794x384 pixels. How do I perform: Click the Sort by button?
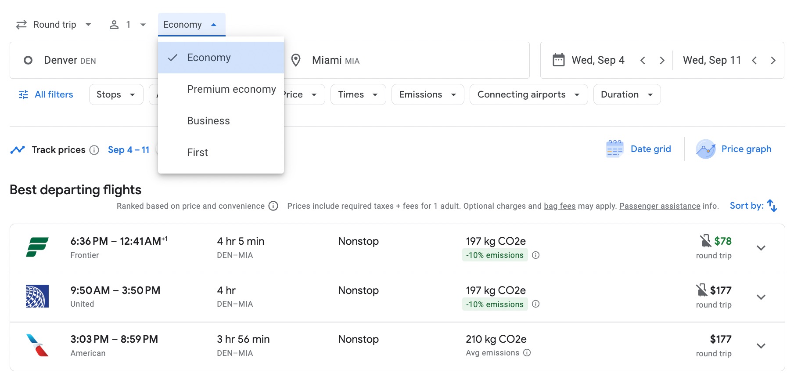[x=753, y=206]
